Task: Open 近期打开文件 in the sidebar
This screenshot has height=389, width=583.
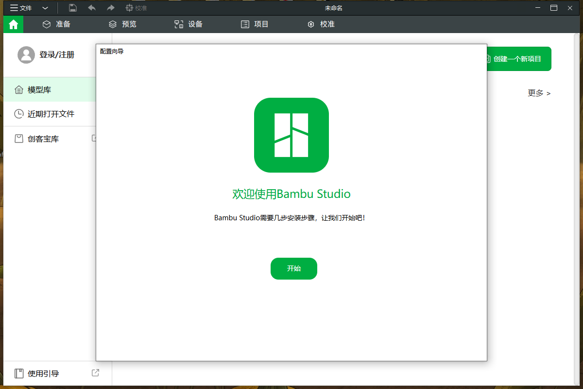Action: pos(50,114)
